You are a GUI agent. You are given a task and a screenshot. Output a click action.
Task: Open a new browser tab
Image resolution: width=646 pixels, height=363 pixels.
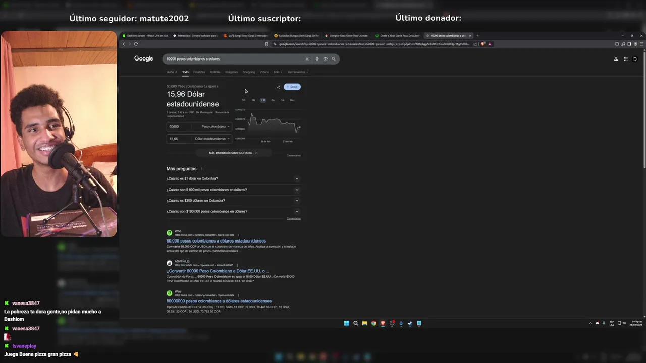click(477, 36)
